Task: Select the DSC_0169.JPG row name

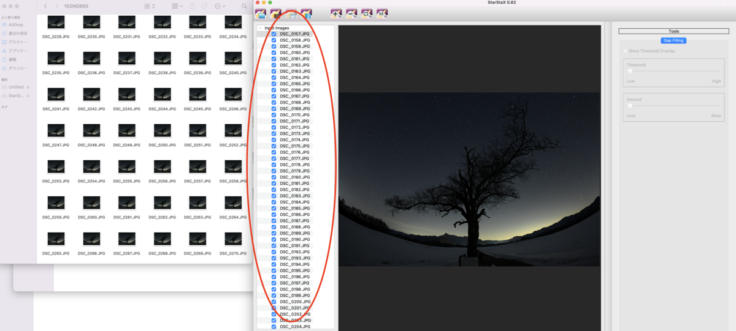Action: 295,109
